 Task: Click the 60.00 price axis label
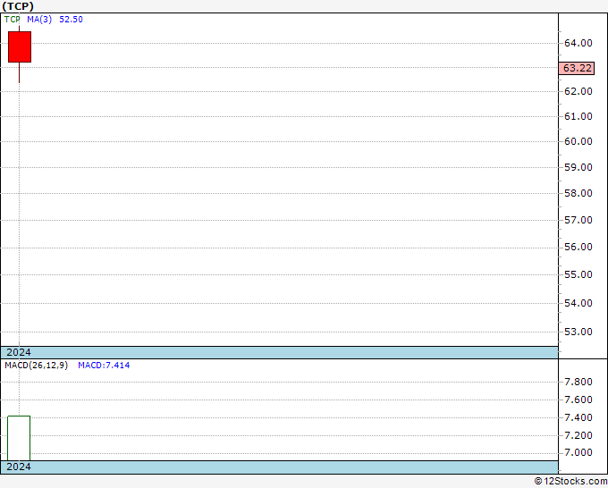click(x=578, y=141)
